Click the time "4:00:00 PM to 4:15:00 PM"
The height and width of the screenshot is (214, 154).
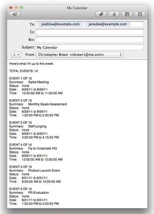40,137
